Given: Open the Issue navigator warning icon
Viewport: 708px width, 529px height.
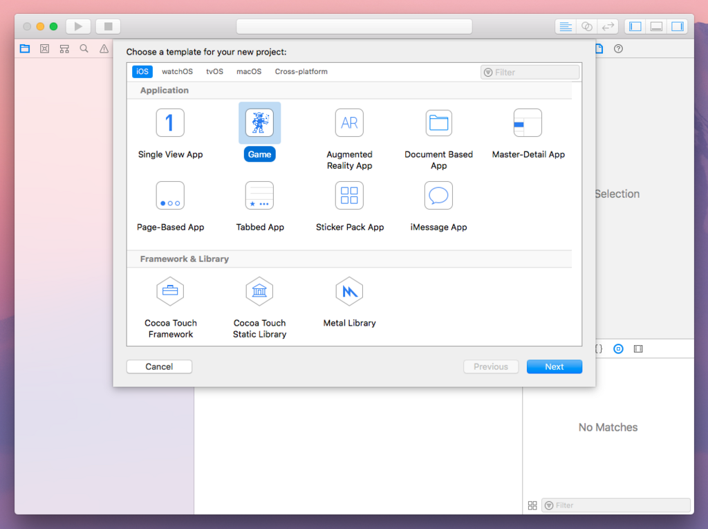Looking at the screenshot, I should click(104, 49).
